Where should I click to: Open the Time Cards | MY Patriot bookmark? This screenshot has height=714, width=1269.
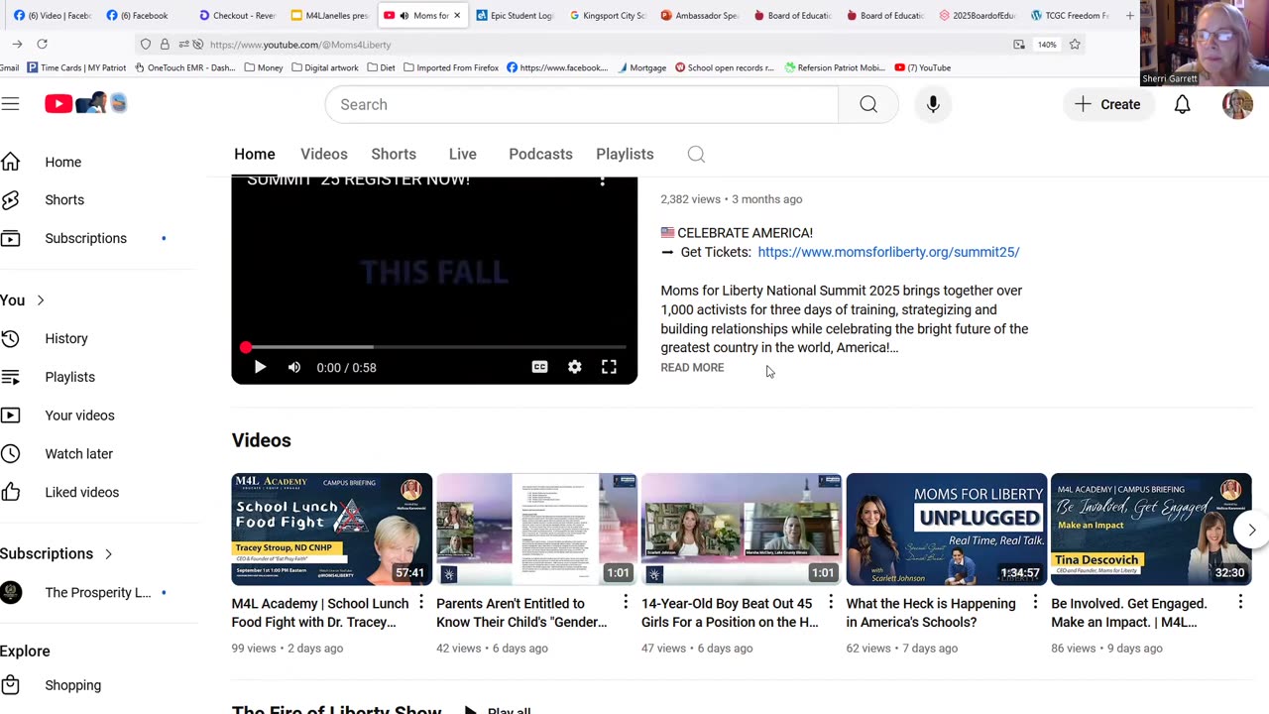click(x=77, y=67)
